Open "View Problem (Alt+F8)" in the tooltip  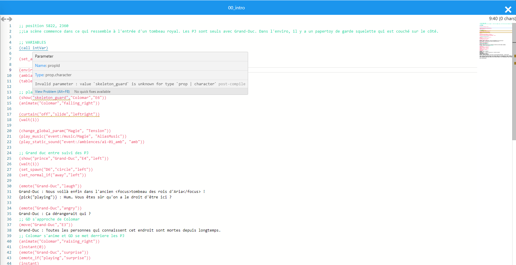[52, 91]
